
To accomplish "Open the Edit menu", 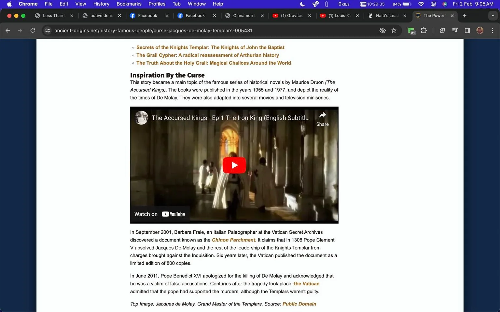I will 64,4.
